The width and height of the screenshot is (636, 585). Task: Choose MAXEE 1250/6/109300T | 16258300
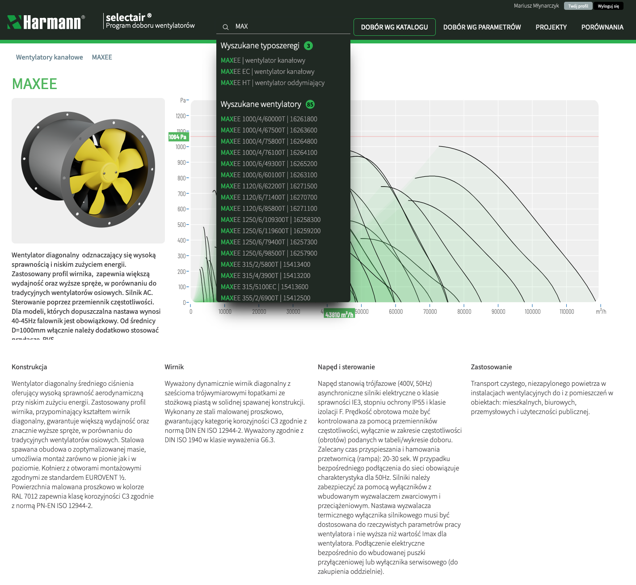click(x=271, y=220)
